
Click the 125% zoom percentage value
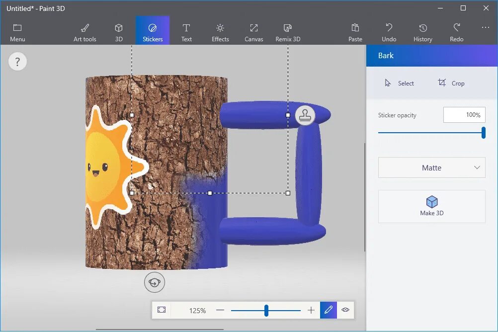tap(197, 311)
